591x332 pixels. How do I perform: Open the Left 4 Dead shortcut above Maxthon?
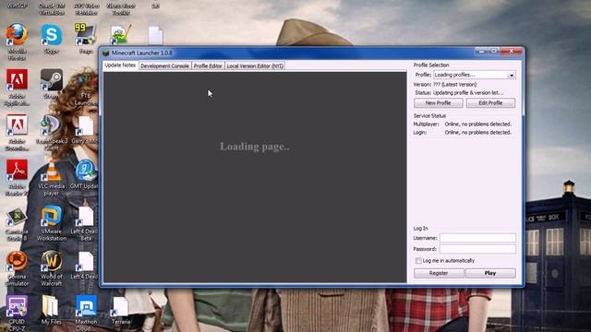(84, 262)
